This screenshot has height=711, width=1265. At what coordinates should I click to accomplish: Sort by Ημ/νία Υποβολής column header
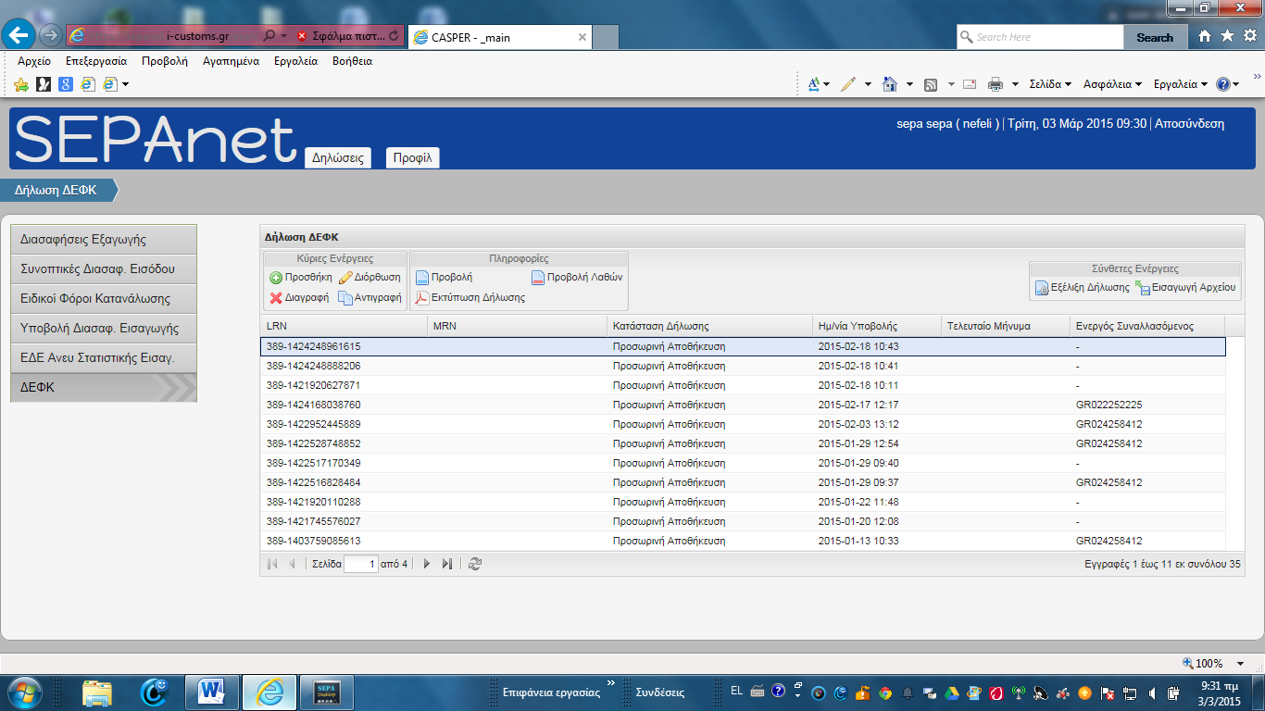(876, 326)
